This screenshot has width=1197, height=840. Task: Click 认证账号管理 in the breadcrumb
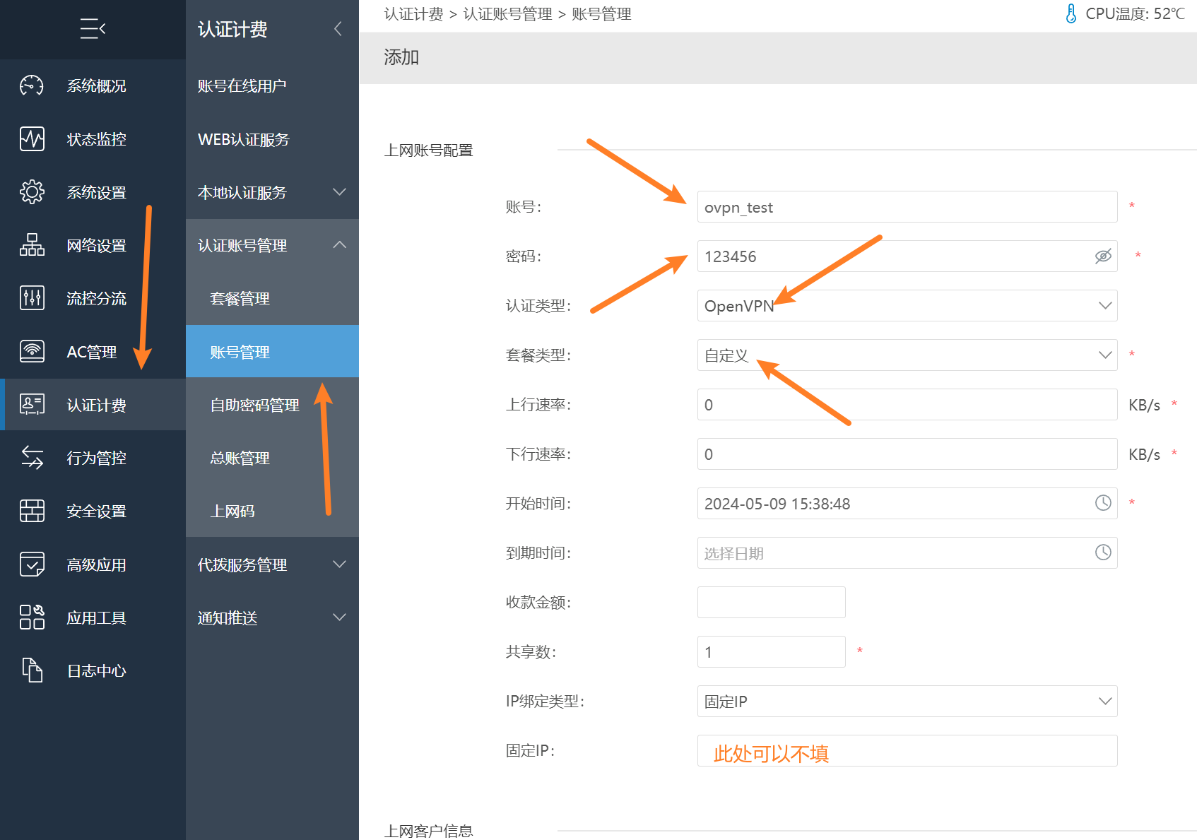507,14
